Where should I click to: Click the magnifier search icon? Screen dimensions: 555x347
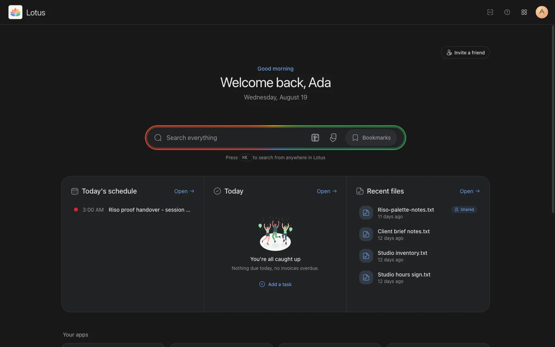[x=158, y=138]
